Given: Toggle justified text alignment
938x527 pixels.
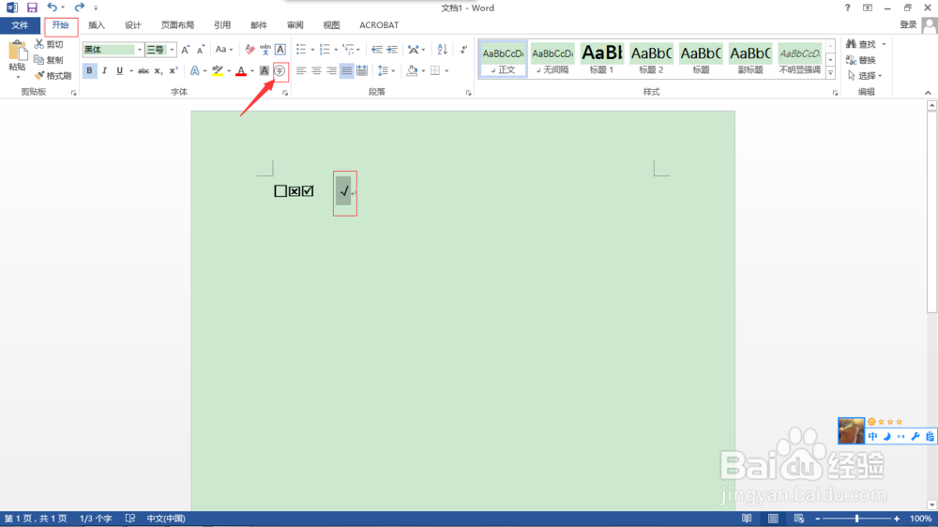Looking at the screenshot, I should click(x=346, y=70).
